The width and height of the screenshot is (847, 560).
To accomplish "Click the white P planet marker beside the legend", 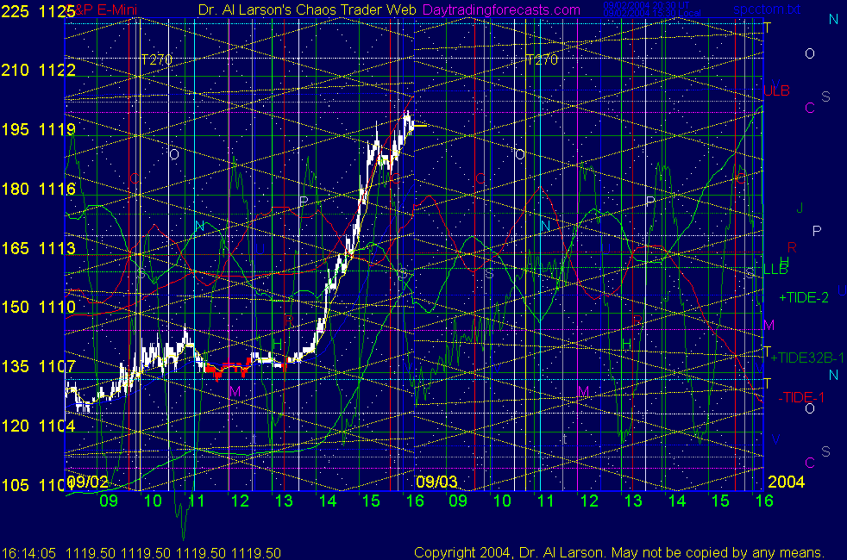I will pyautogui.click(x=817, y=232).
